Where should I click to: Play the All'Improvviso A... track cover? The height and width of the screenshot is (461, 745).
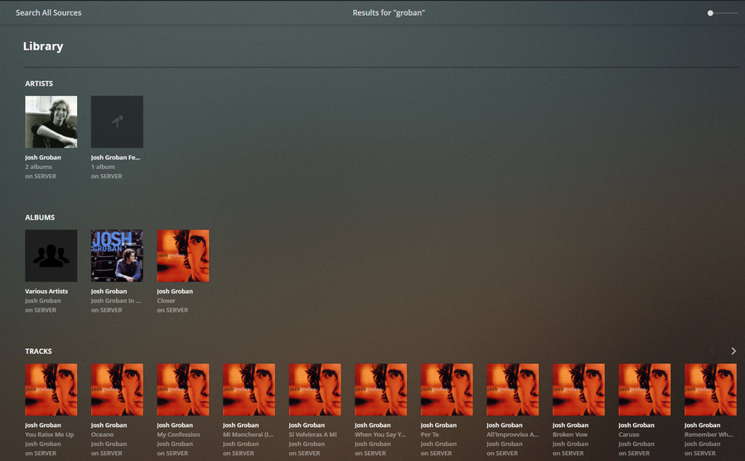click(513, 390)
